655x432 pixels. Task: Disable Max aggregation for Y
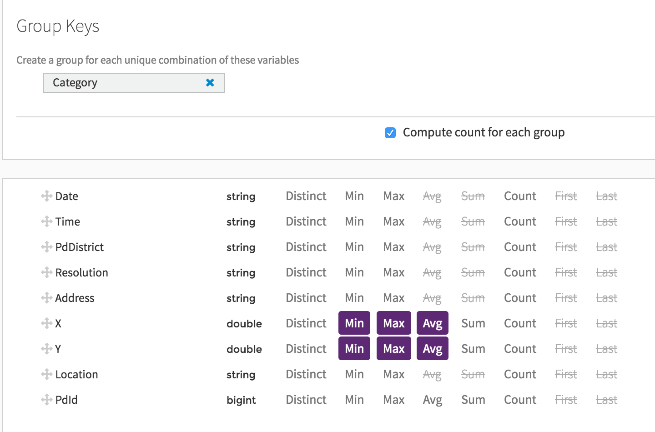394,348
